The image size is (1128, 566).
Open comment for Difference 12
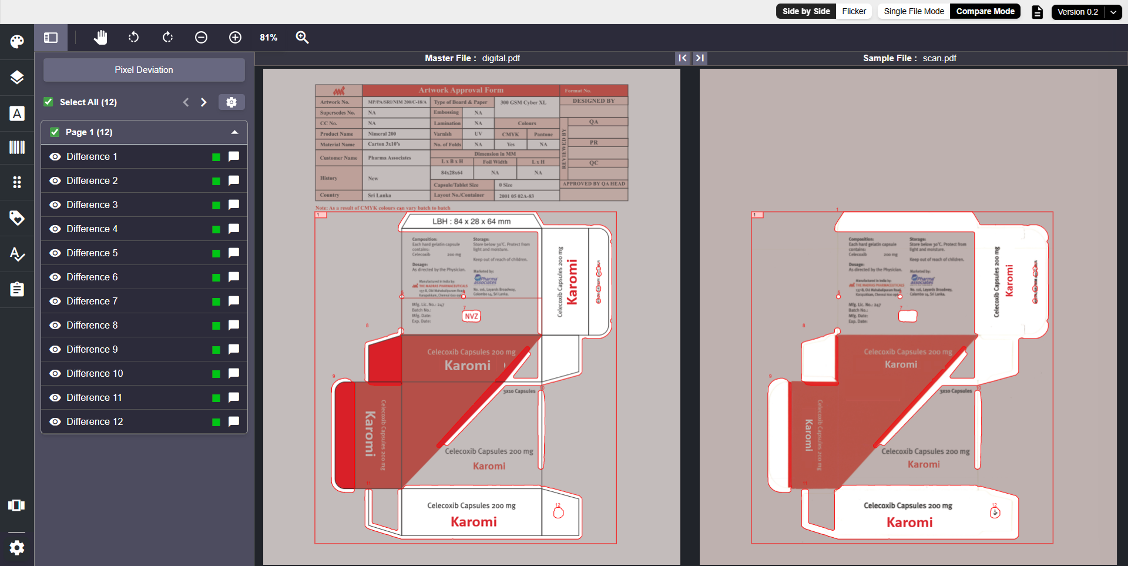click(234, 421)
